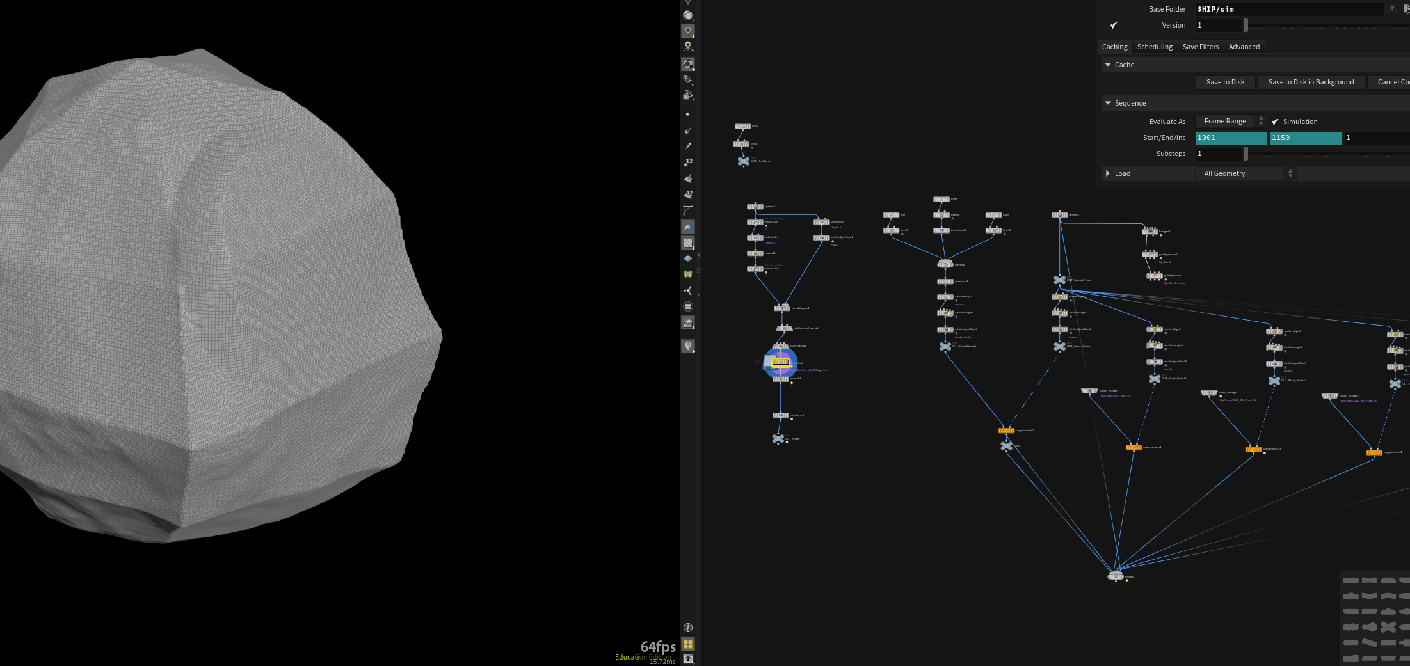Open the Save Filters tab
This screenshot has width=1410, height=666.
coord(1200,47)
